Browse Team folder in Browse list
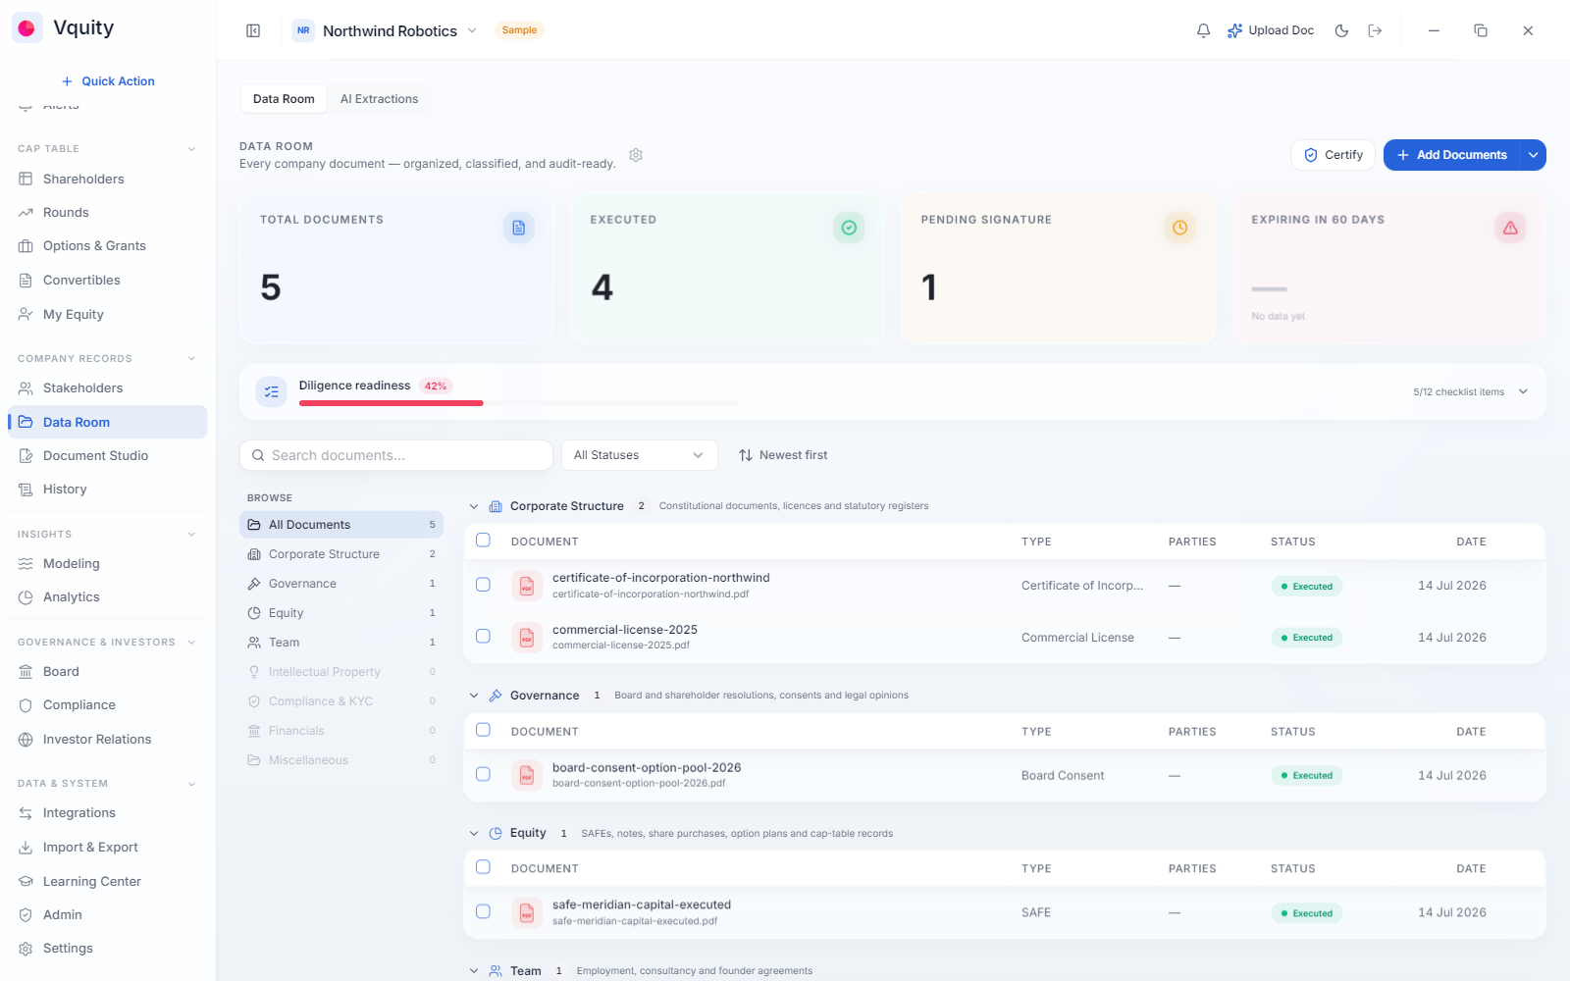Viewport: 1570px width, 981px height. coord(341,643)
